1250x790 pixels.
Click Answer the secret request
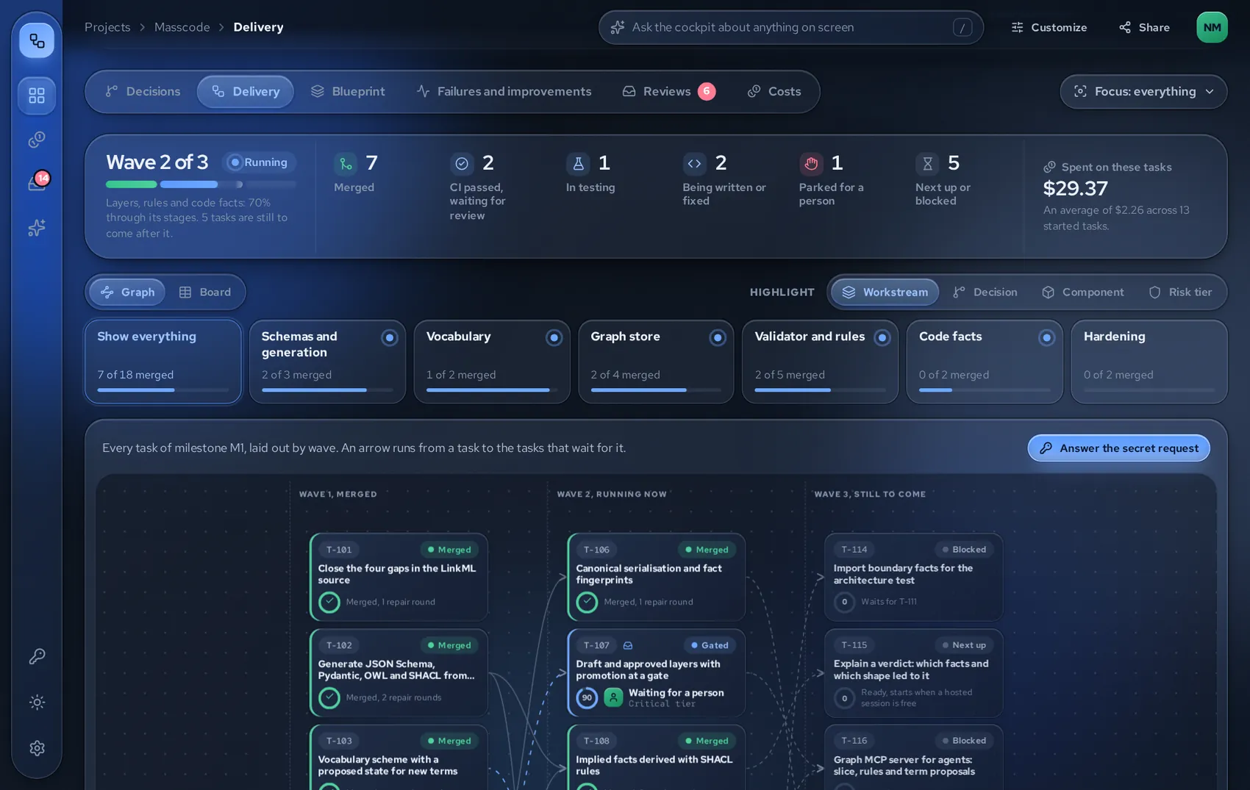pyautogui.click(x=1118, y=448)
